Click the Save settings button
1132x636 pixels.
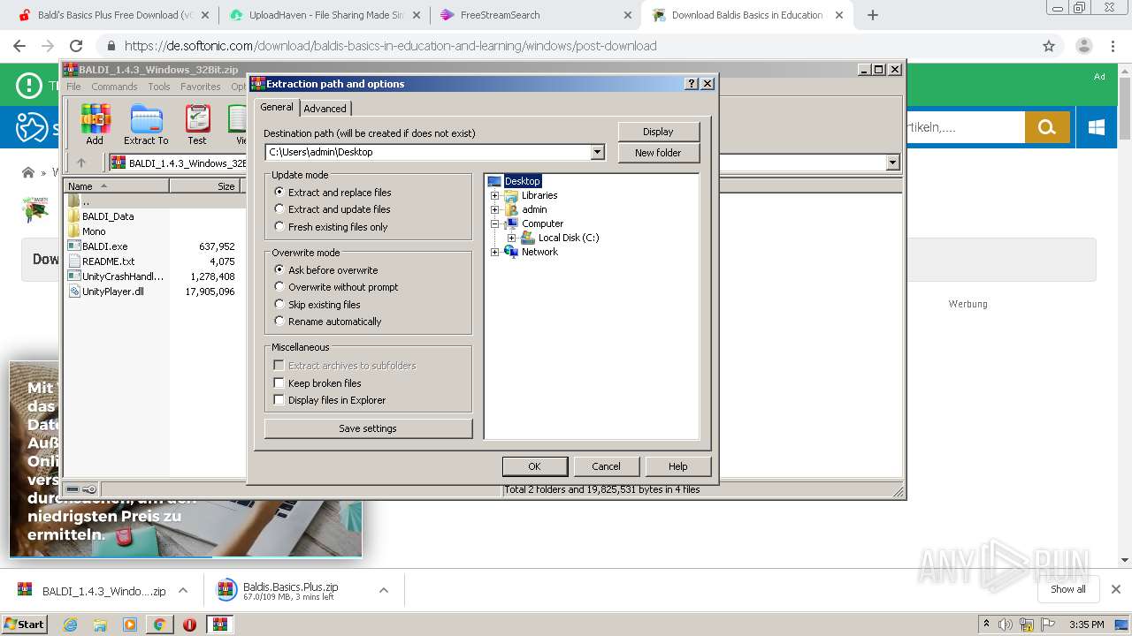point(368,428)
